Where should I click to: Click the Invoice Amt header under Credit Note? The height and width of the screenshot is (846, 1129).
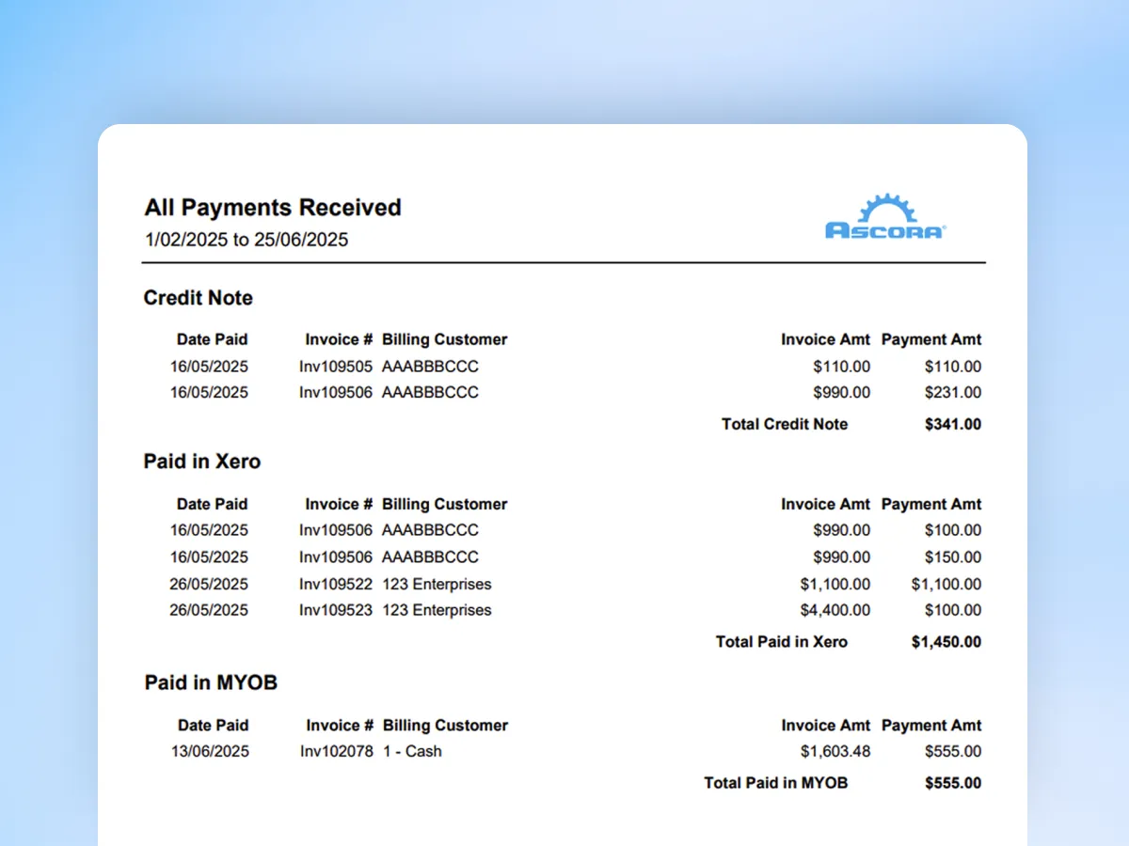826,339
